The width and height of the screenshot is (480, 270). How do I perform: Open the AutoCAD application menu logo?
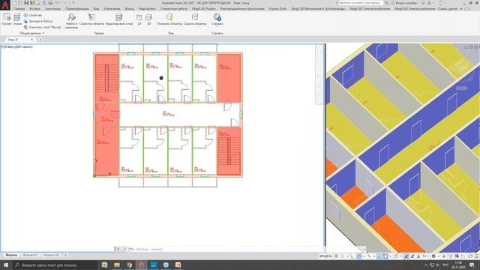5,5
